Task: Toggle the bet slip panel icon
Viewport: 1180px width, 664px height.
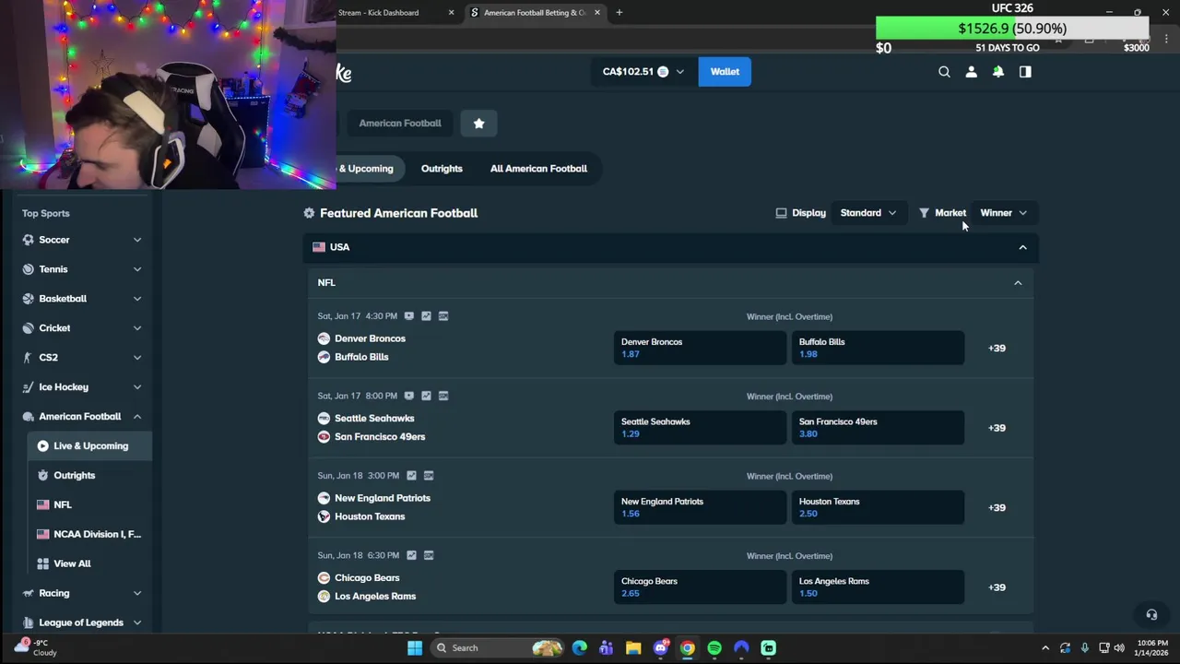Action: [x=1025, y=72]
